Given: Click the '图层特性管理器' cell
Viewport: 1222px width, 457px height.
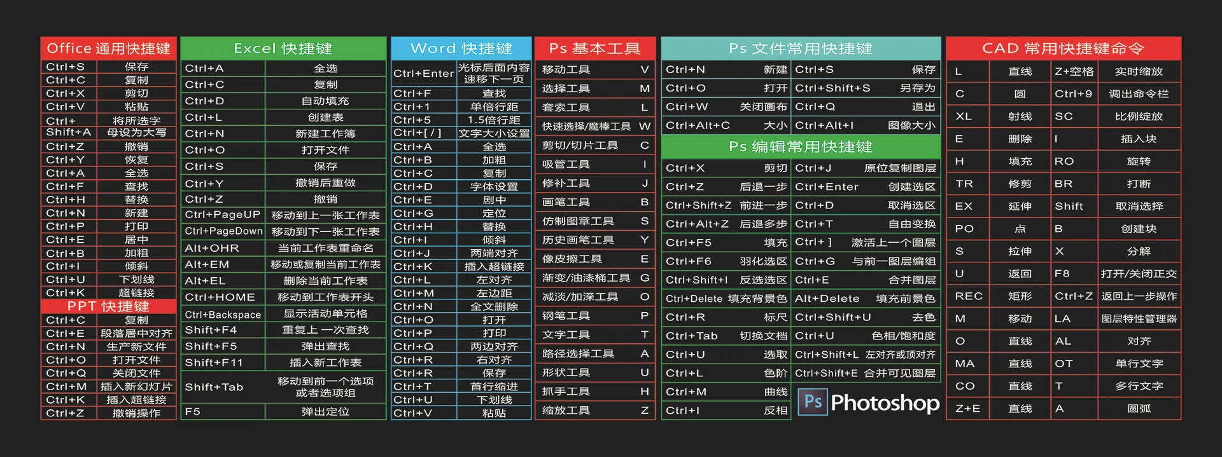Looking at the screenshot, I should [x=1139, y=319].
